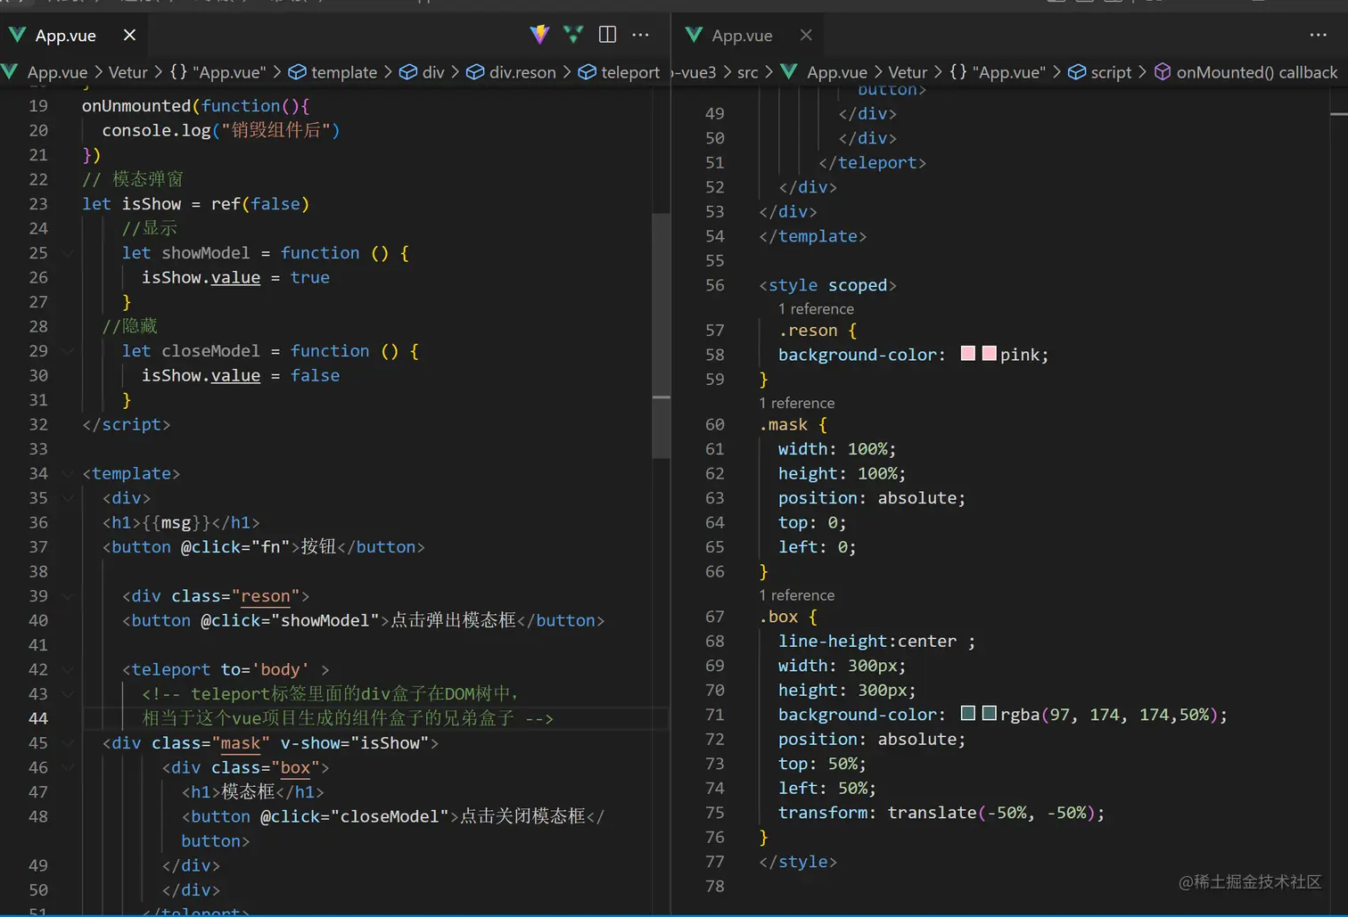This screenshot has height=917, width=1348.
Task: Click 'isShow' variable on line 23
Action: point(152,204)
